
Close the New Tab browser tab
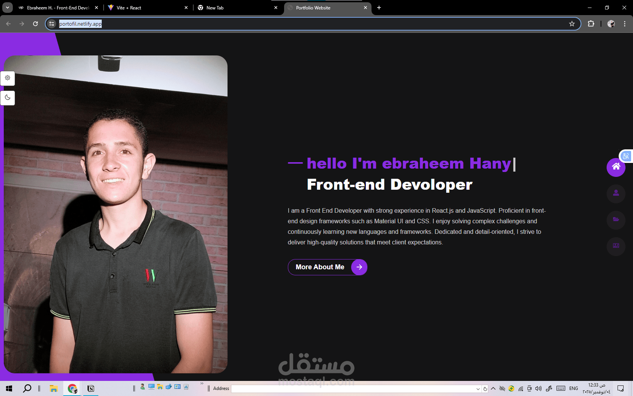coord(276,8)
